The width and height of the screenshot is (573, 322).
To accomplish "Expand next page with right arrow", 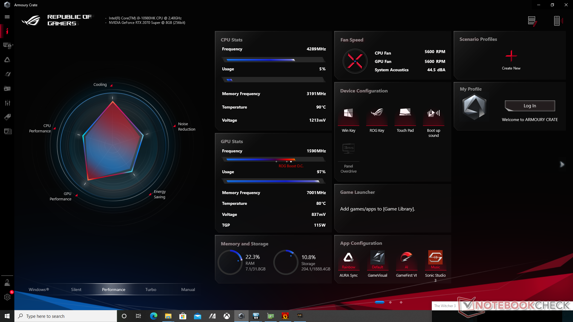I will 562,164.
